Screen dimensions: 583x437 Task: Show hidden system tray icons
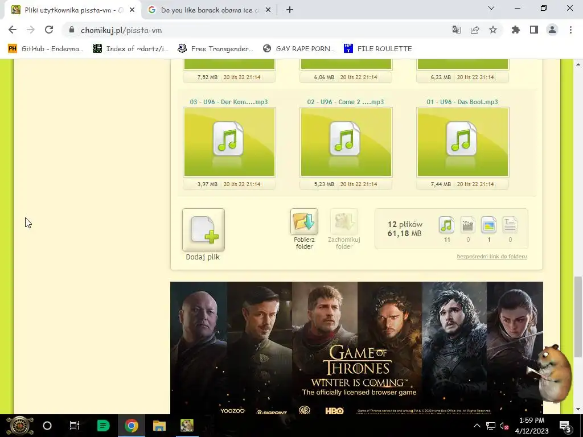477,426
